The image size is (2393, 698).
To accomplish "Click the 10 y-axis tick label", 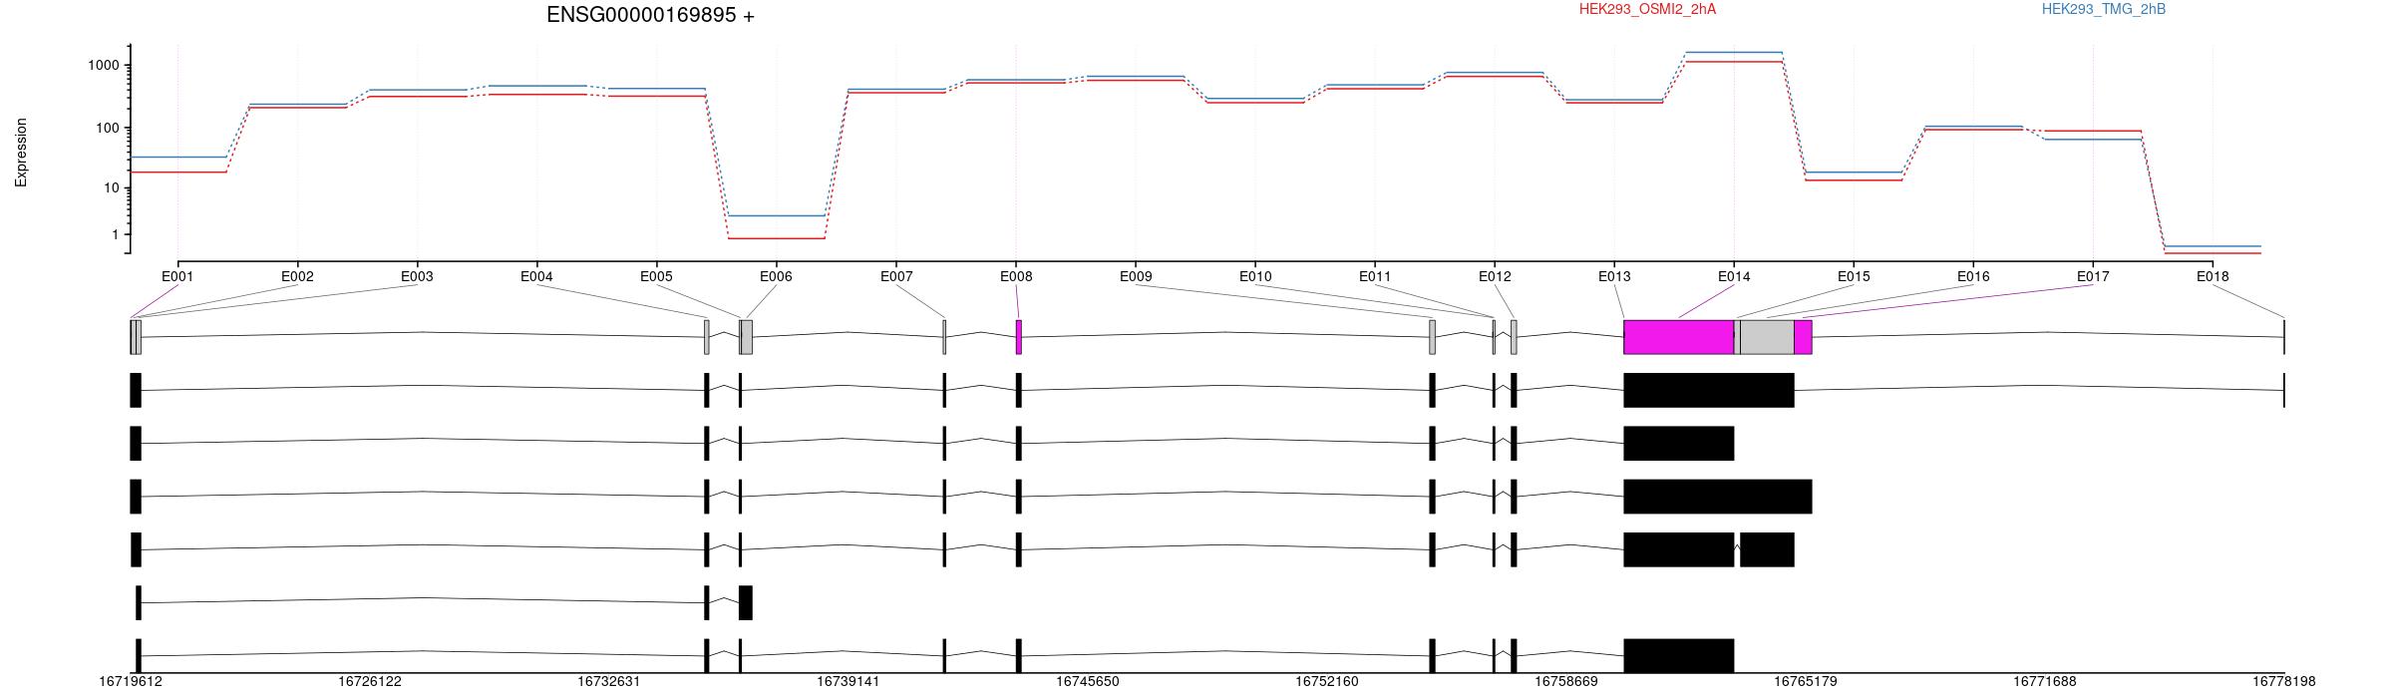I will [111, 187].
